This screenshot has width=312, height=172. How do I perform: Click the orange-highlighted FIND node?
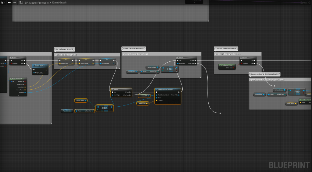[x=104, y=108]
